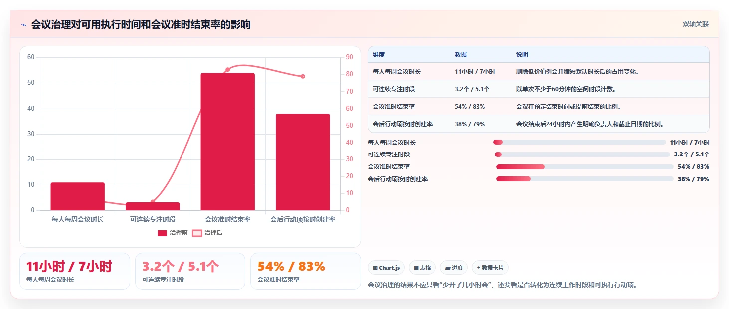The width and height of the screenshot is (729, 309).
Task: Click 54% / 83% value beside progress bar
Action: (693, 167)
